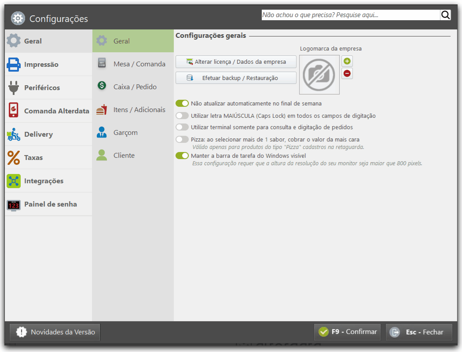
Task: Open Periféricos plug category
Action: click(48, 88)
